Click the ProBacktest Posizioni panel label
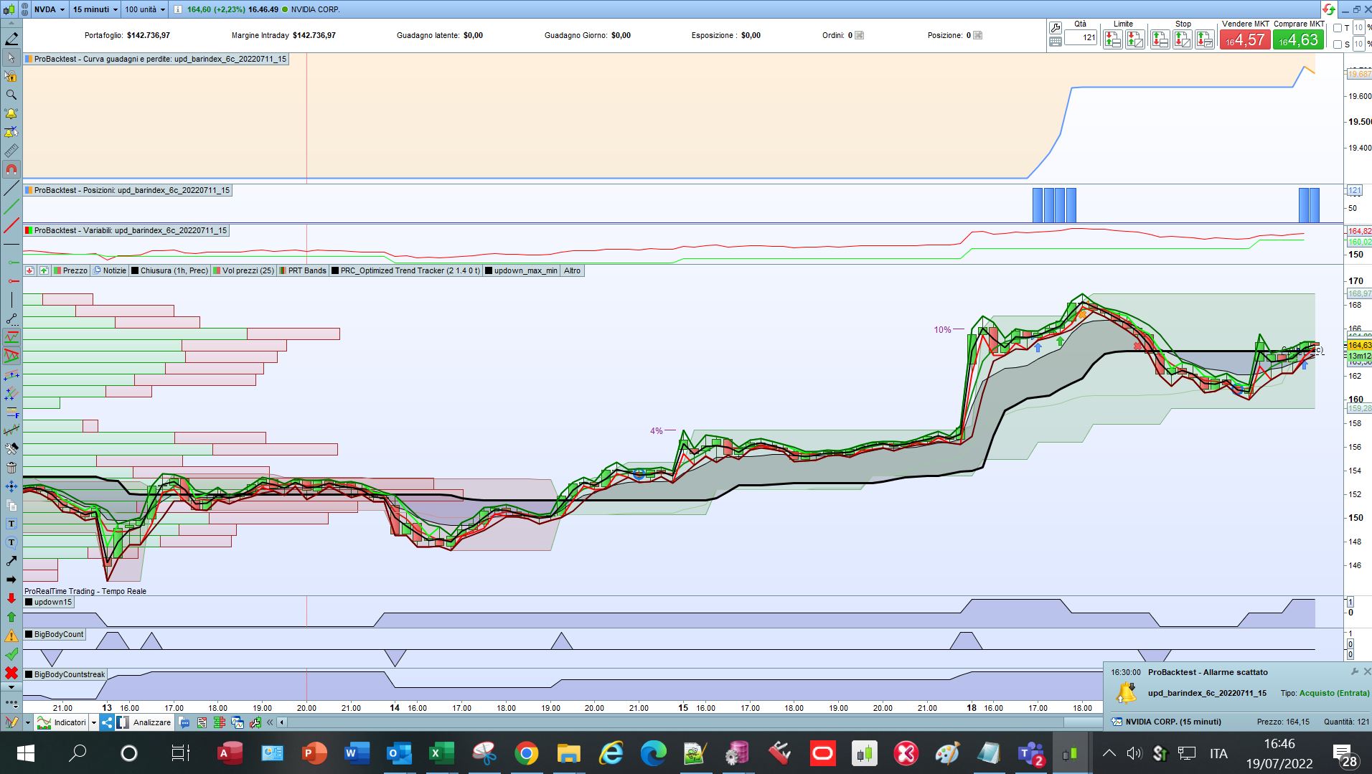 pos(127,190)
